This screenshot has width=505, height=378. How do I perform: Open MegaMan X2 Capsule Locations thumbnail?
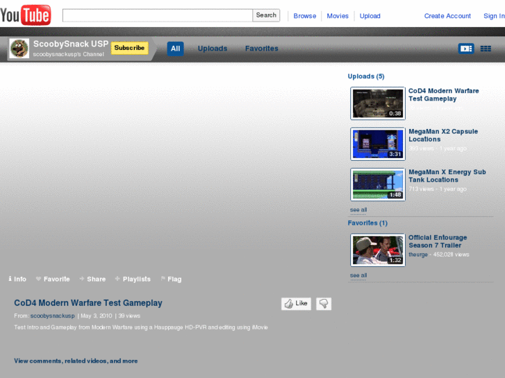point(378,144)
